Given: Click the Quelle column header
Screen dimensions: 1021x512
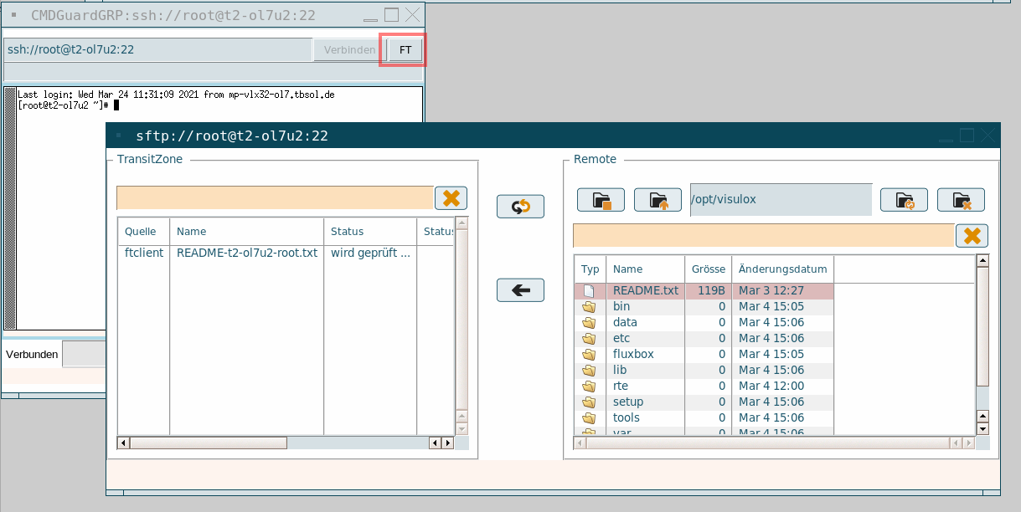Looking at the screenshot, I should (x=141, y=232).
